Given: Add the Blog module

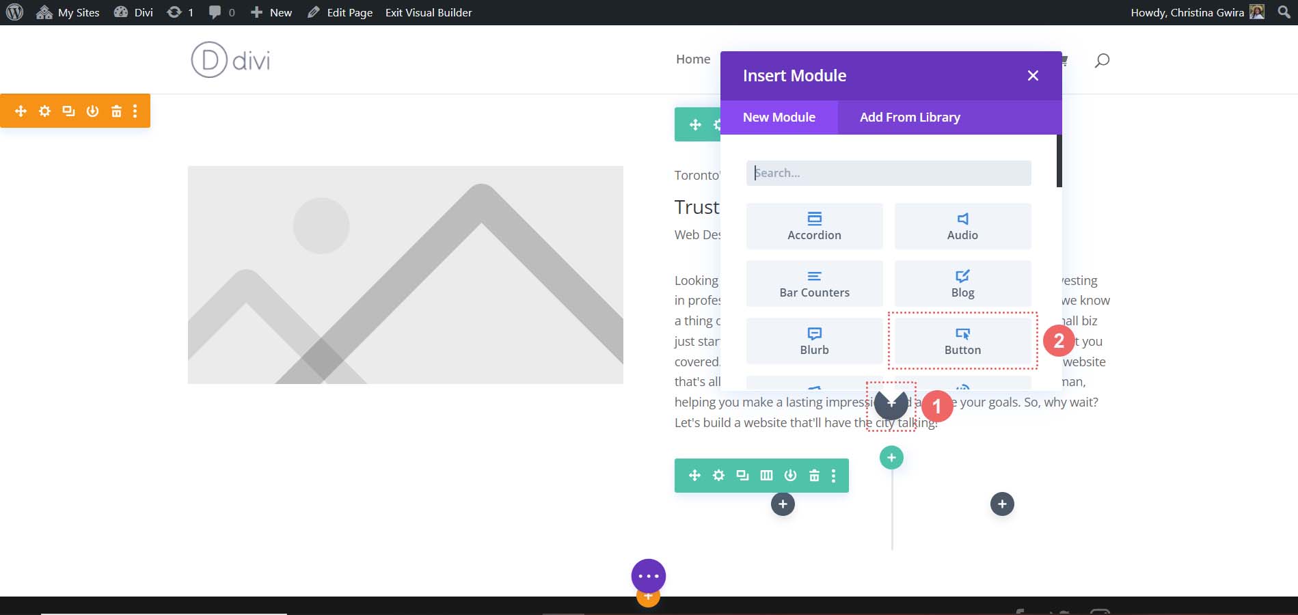Looking at the screenshot, I should pos(962,284).
